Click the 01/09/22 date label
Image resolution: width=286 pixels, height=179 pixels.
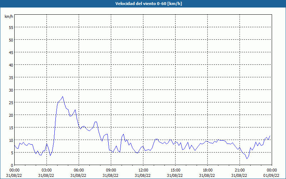tap(271, 175)
